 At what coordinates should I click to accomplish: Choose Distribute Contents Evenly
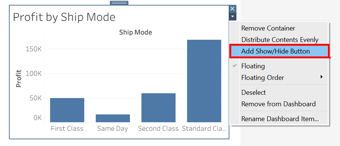279,40
